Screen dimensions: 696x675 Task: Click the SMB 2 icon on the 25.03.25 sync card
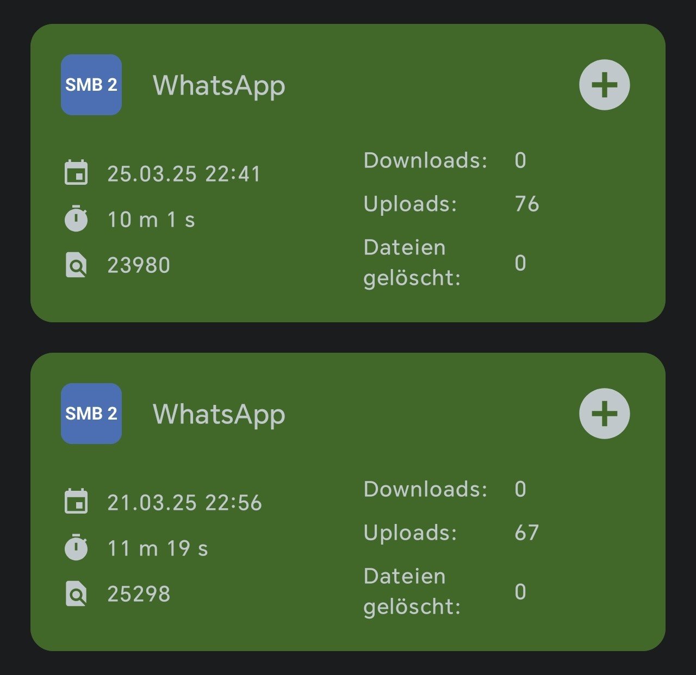coord(91,85)
